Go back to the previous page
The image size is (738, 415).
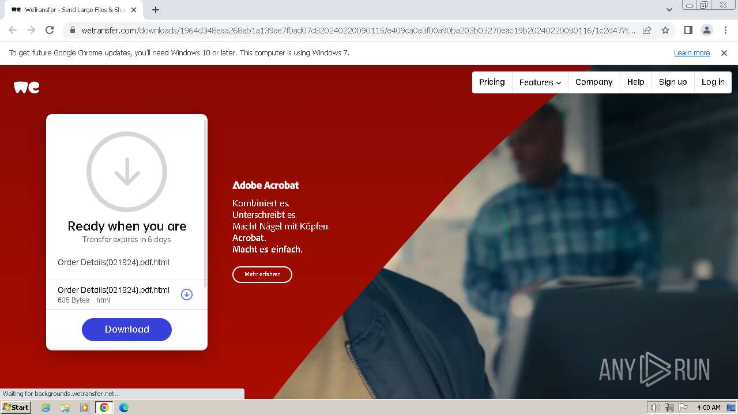(13, 30)
